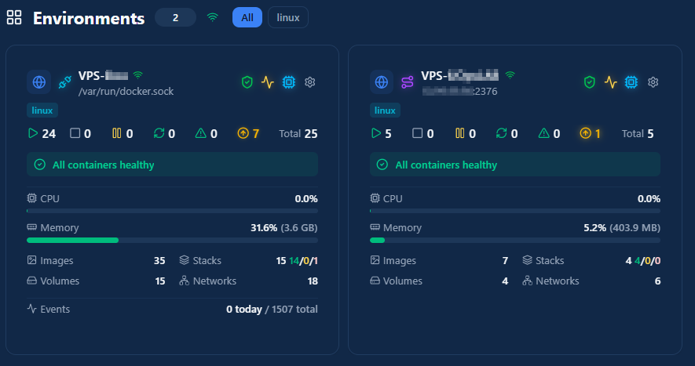Screen dimensions: 695x366
Task: Click running containers icon showing 24
Action: (33, 133)
